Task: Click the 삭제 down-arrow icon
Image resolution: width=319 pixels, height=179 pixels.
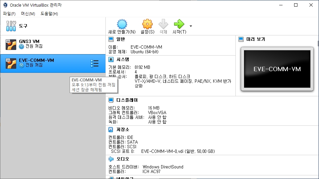Action: point(163,24)
